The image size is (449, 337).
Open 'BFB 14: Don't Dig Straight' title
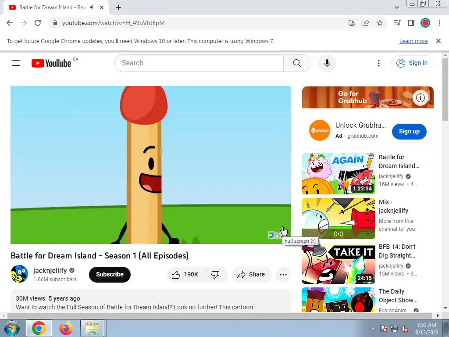click(397, 251)
